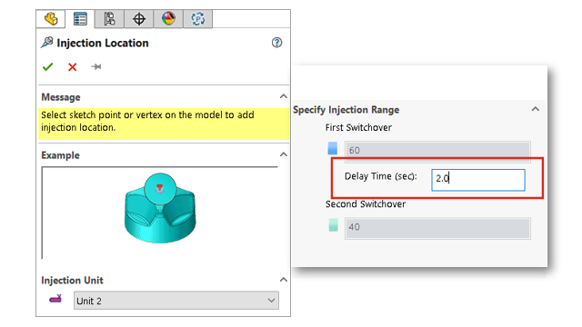This screenshot has height=327, width=582.
Task: Collapse the Specify Injection Range section
Action: (x=536, y=109)
